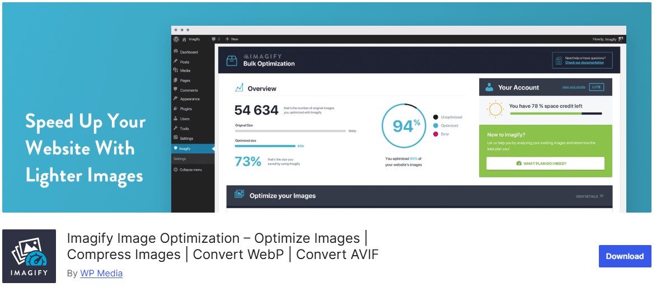Click the Bulk Optimization box icon
This screenshot has width=661, height=287.
(232, 60)
